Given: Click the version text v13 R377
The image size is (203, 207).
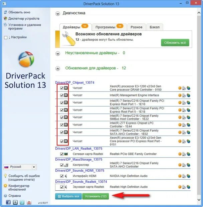Looking at the screenshot, I should pos(43,203).
